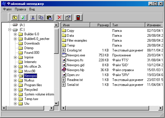Viewport: 165px width, 118px height.
Task: Click the up-one-folder toolbar icon
Action: (x=15, y=17)
